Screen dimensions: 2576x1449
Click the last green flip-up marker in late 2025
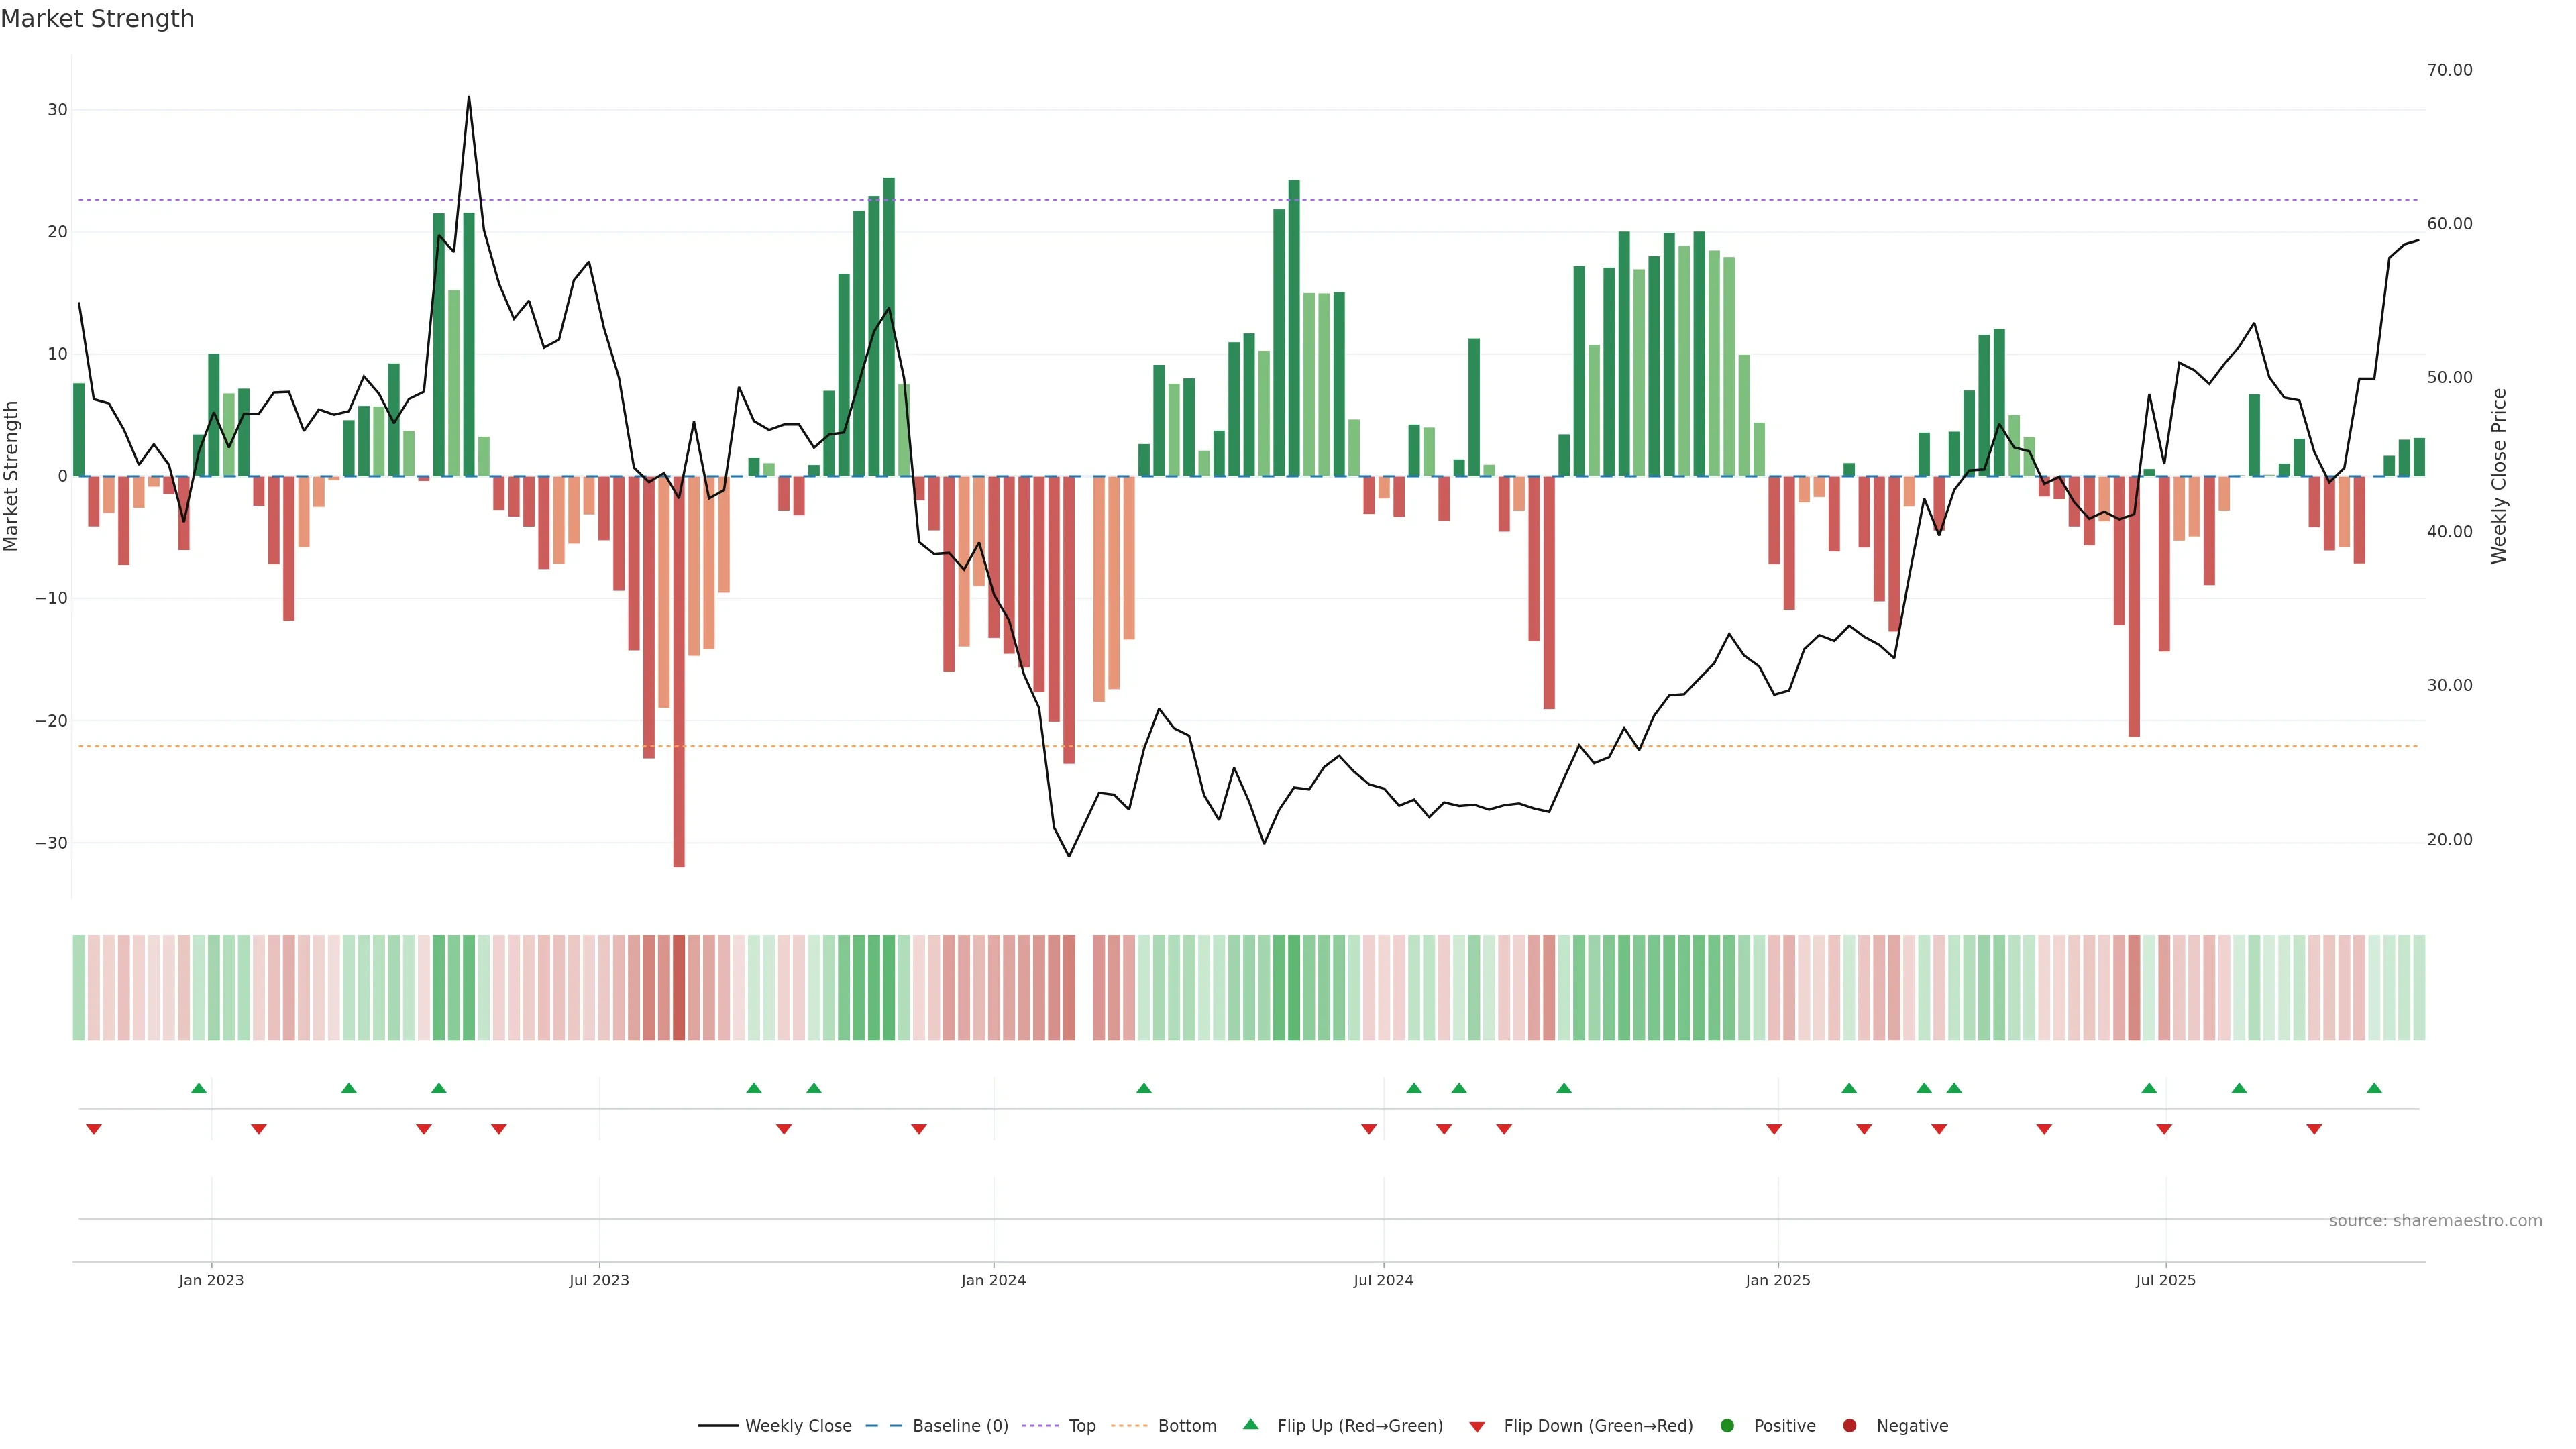pos(2374,1088)
